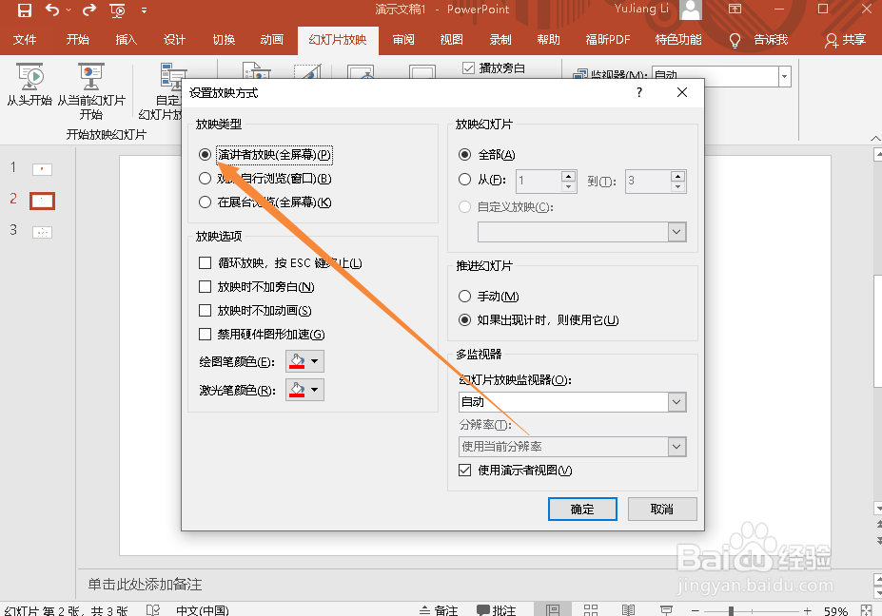
Task: Open the Notes (备注) status bar button
Action: coord(439,610)
